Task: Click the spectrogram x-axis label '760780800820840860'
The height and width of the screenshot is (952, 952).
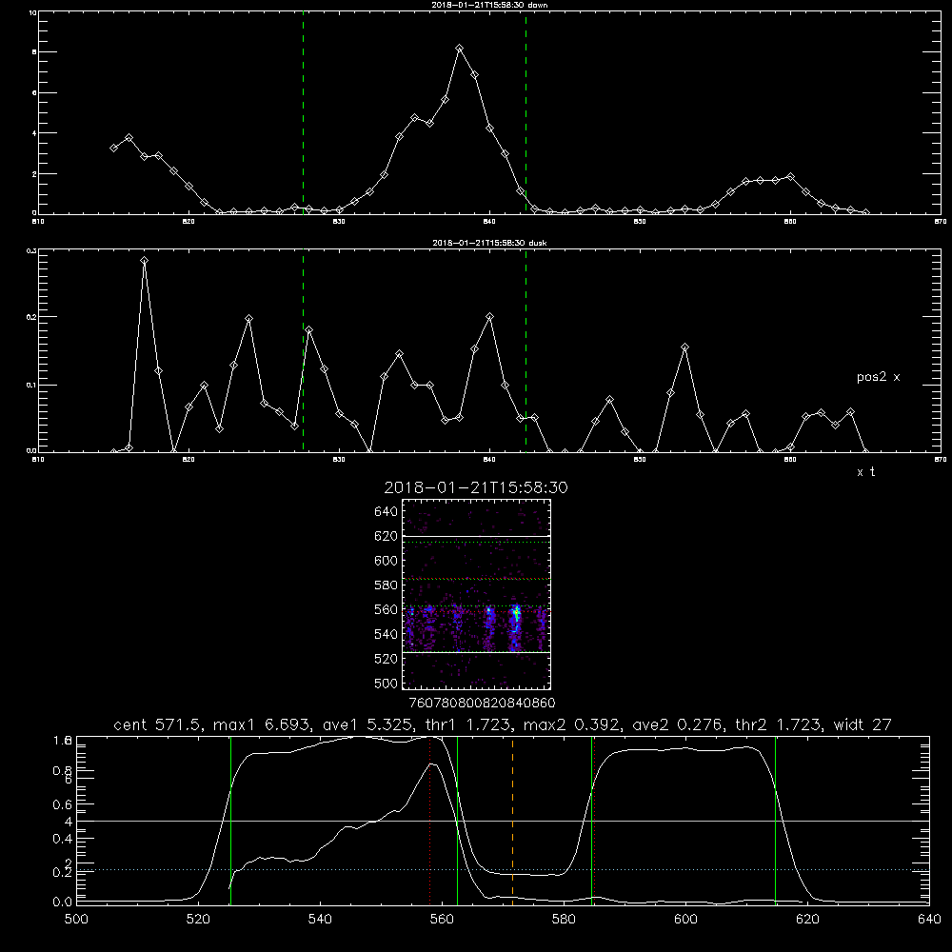Action: click(x=482, y=704)
